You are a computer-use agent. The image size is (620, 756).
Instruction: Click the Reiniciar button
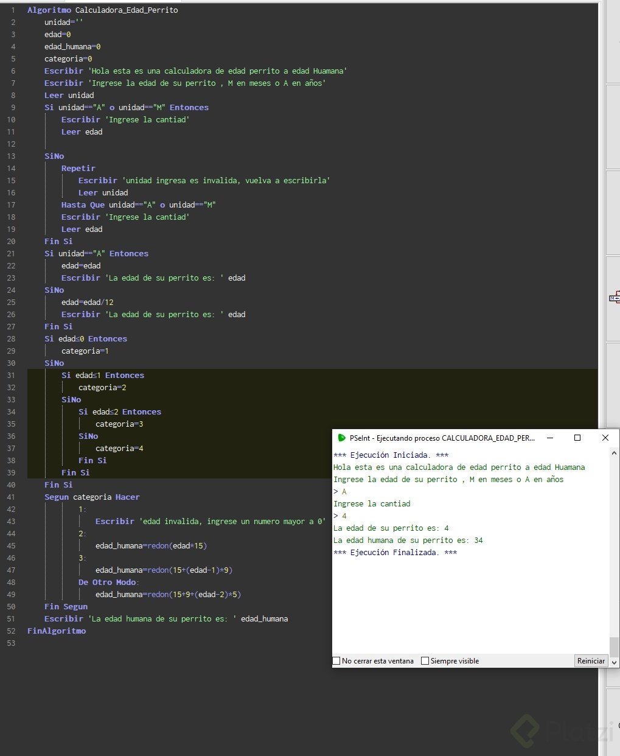pyautogui.click(x=591, y=661)
